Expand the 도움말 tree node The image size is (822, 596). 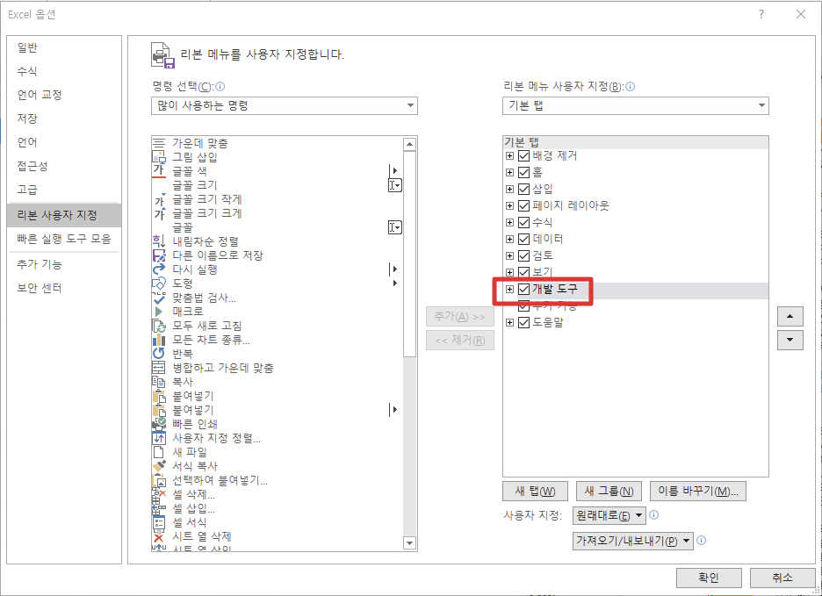pyautogui.click(x=509, y=323)
